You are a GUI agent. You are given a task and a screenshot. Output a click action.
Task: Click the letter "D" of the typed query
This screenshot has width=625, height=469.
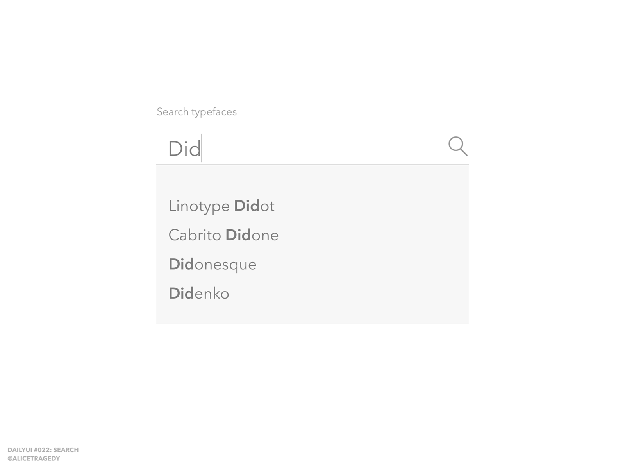174,149
